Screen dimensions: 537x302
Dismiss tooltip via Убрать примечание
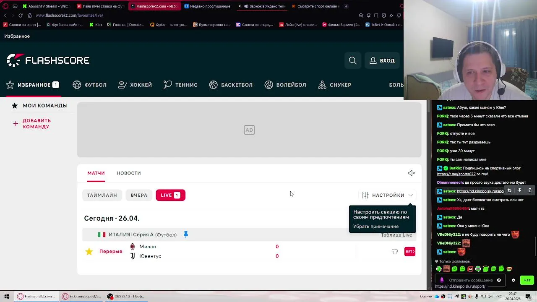pyautogui.click(x=376, y=226)
